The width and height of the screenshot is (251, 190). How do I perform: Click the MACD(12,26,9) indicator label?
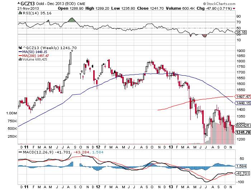coord(38,152)
